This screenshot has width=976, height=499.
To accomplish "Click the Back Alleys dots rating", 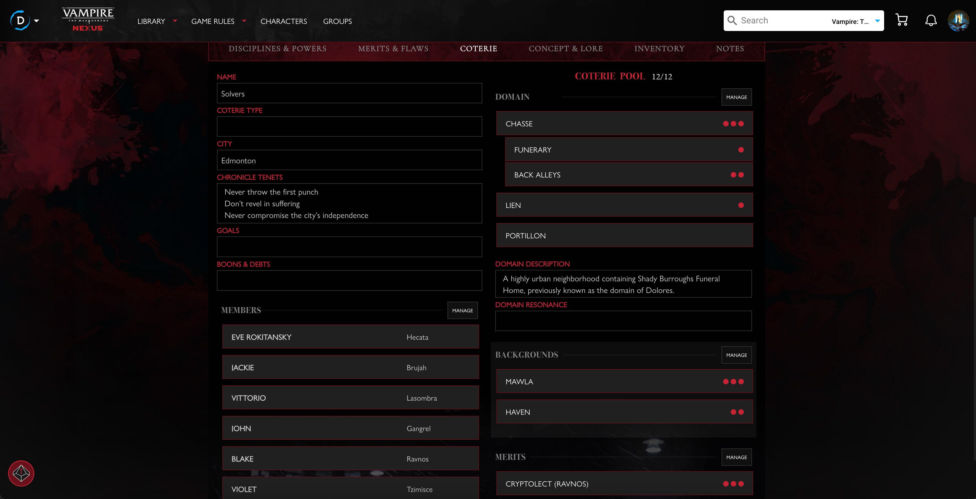I will 737,175.
